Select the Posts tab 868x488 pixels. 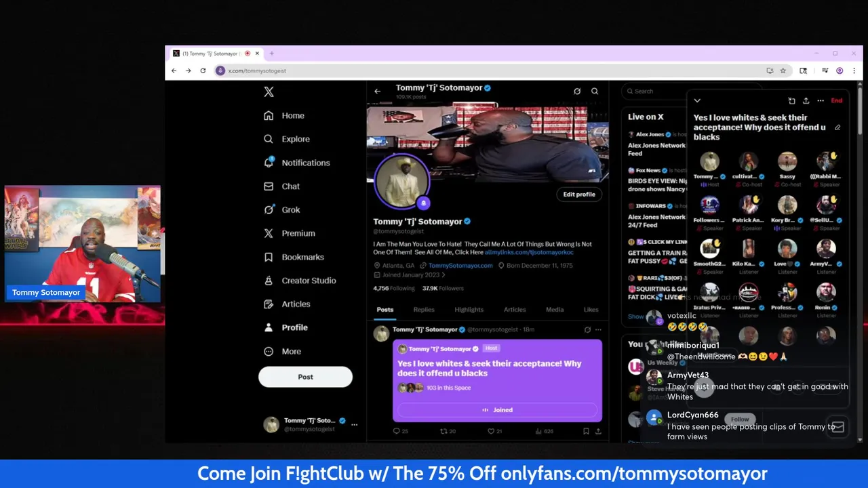(x=385, y=310)
